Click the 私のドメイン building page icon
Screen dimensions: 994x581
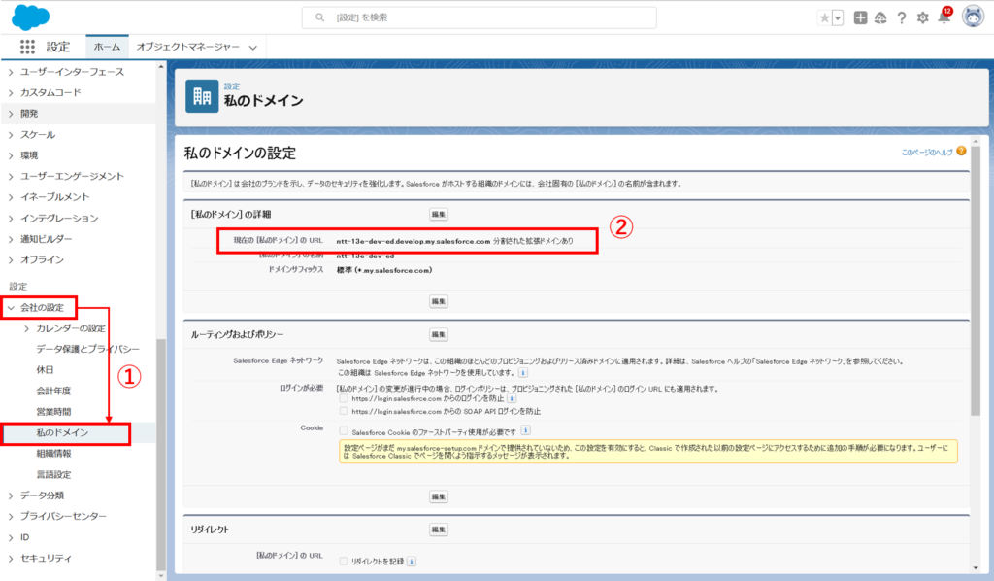click(x=202, y=96)
